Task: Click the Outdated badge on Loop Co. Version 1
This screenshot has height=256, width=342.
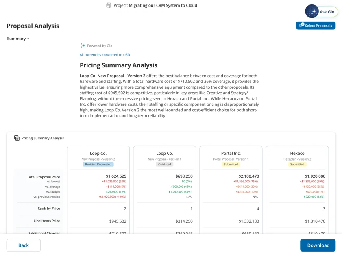Action: pos(164,164)
